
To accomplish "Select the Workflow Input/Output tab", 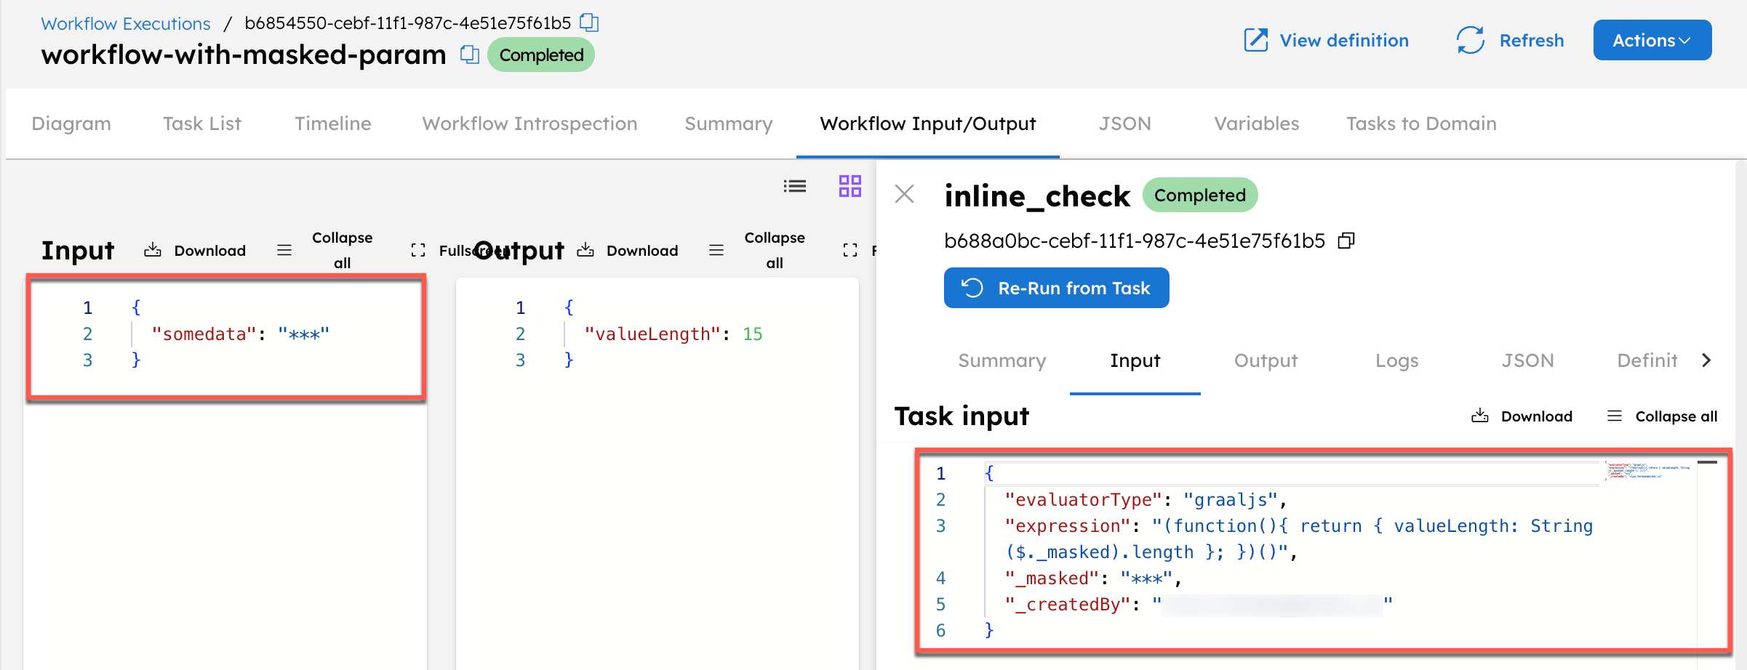I will (x=928, y=124).
